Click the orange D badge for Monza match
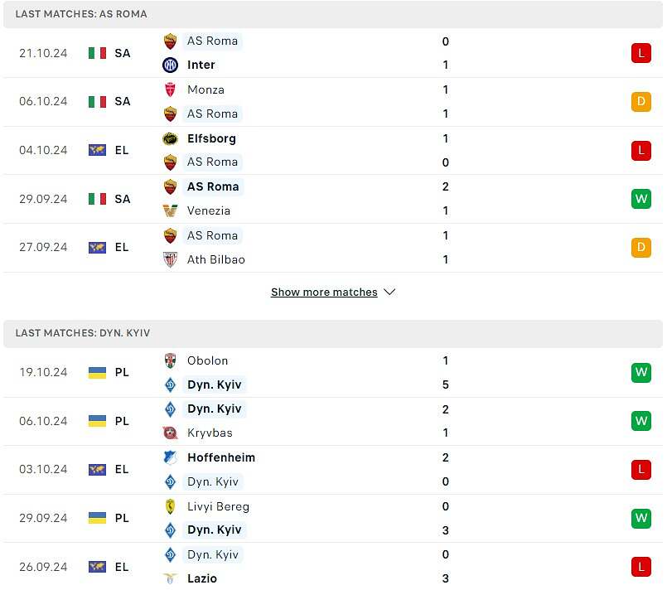Image resolution: width=667 pixels, height=590 pixels. pos(641,102)
